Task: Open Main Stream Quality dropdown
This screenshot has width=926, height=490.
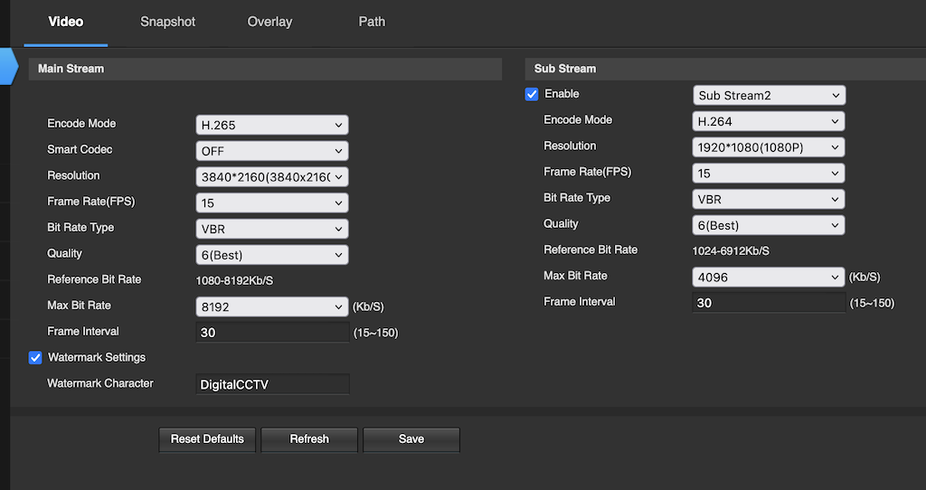Action: [272, 255]
